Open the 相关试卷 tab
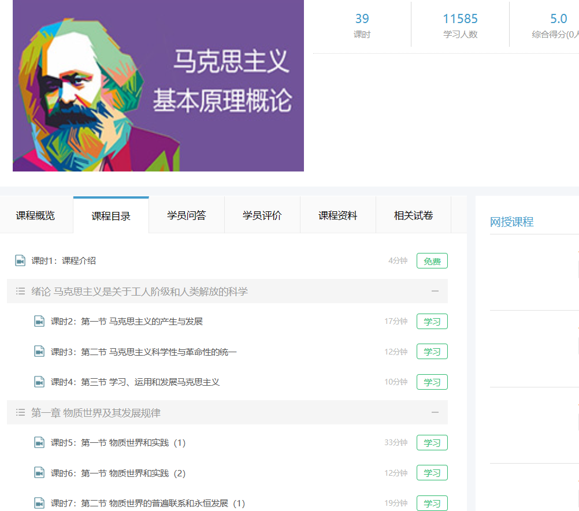The image size is (579, 511). click(413, 215)
